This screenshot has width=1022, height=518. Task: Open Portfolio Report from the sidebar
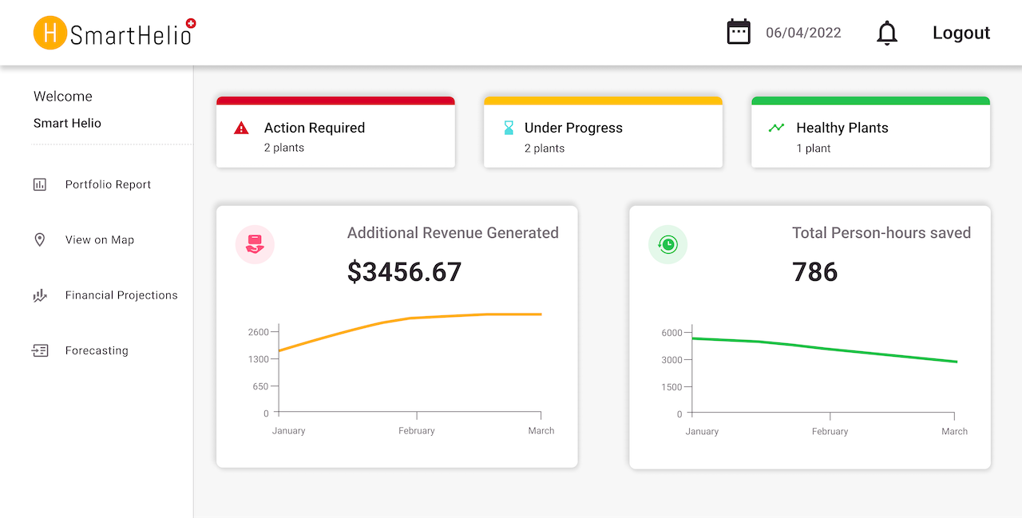[108, 184]
